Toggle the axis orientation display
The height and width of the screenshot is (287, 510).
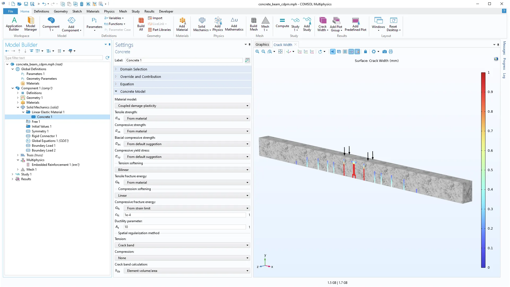(x=351, y=52)
